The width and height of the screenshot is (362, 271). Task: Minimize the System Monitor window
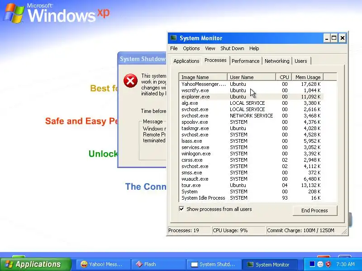[x=326, y=38]
